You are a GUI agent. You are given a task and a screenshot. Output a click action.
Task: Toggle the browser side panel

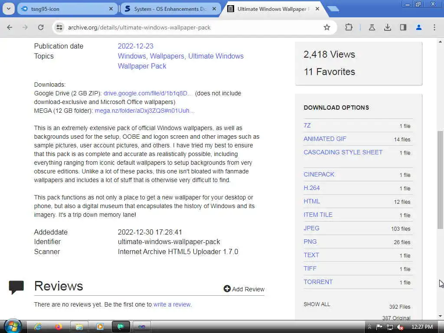(403, 27)
